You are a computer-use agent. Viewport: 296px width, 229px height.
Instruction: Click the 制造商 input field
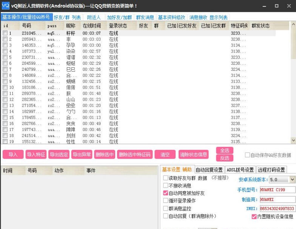click(277, 199)
